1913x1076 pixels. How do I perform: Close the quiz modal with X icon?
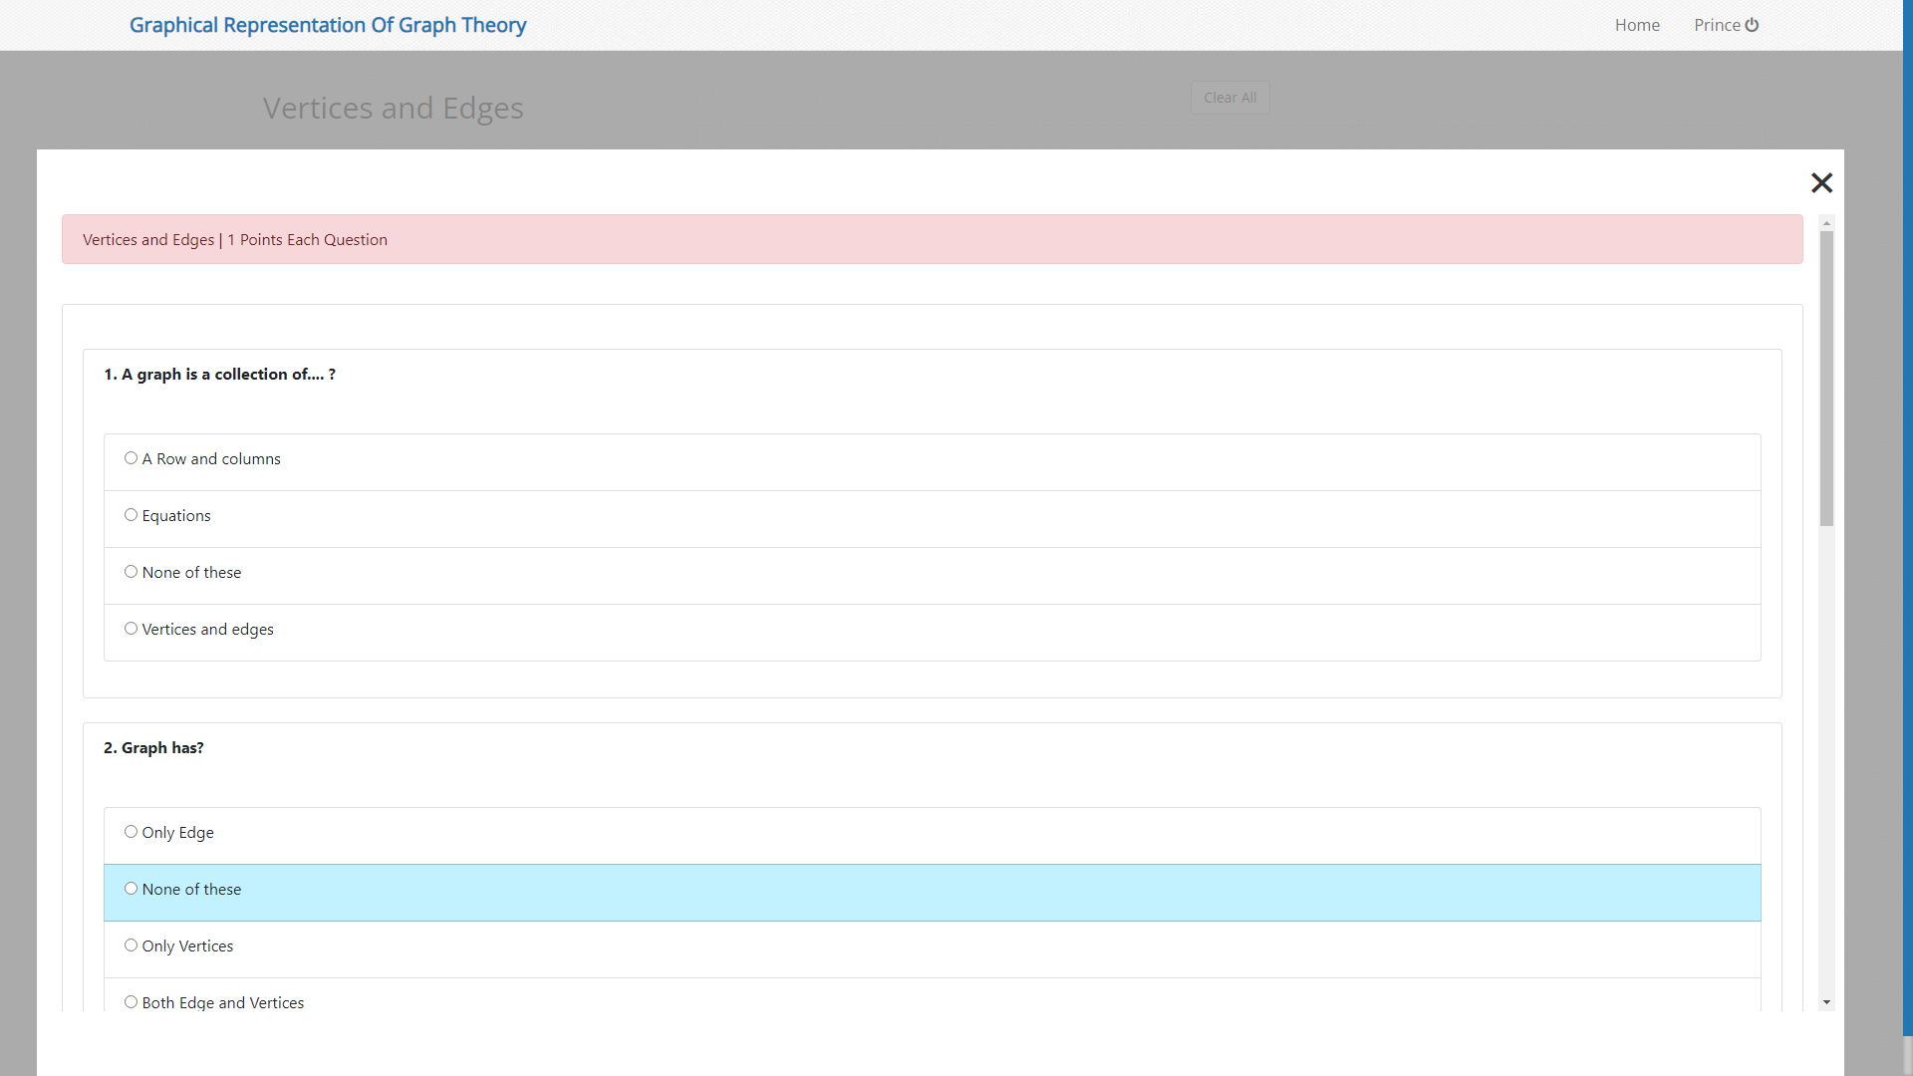coord(1821,182)
